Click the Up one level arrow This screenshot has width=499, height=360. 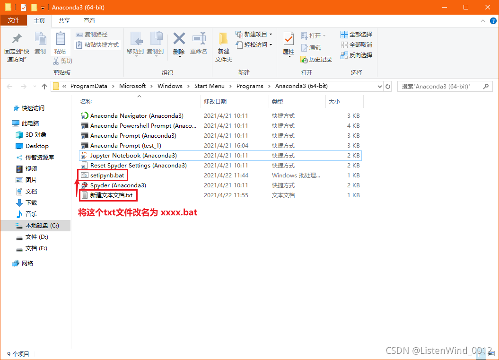coord(44,86)
